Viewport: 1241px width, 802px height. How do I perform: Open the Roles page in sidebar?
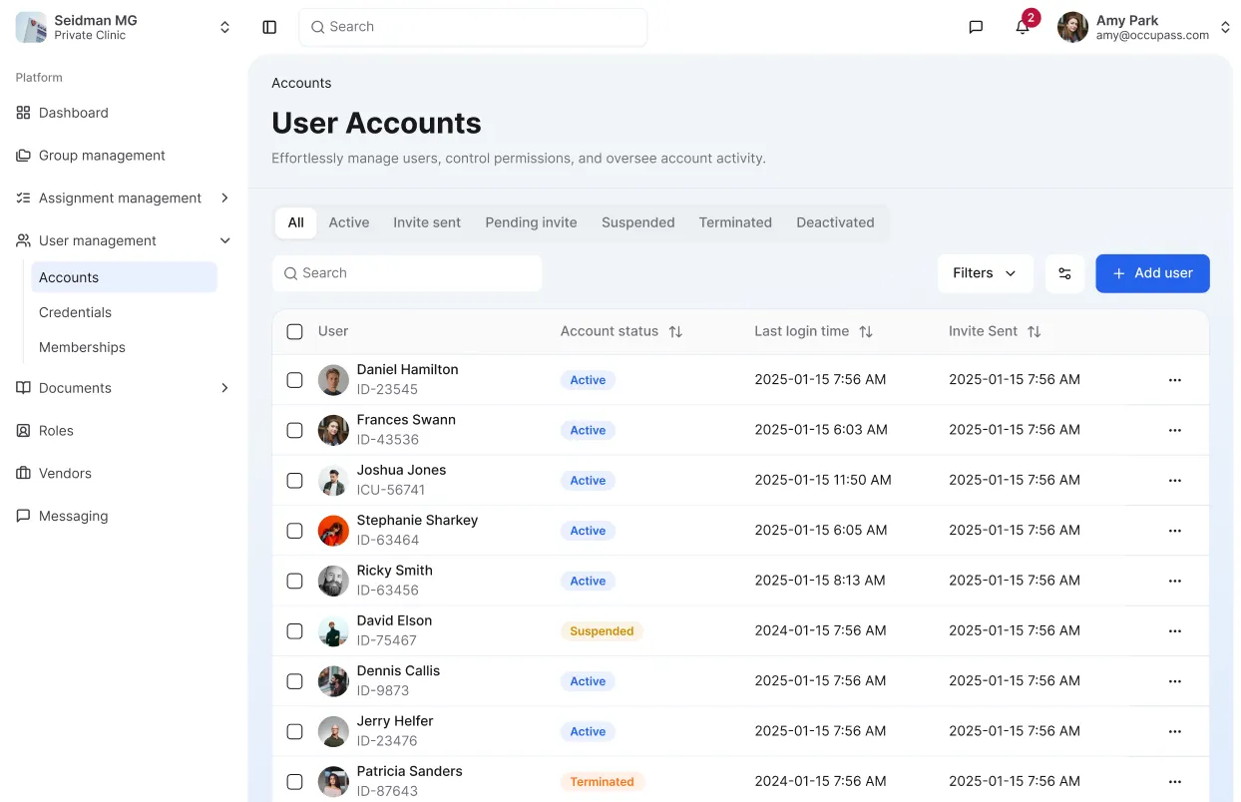tap(56, 431)
